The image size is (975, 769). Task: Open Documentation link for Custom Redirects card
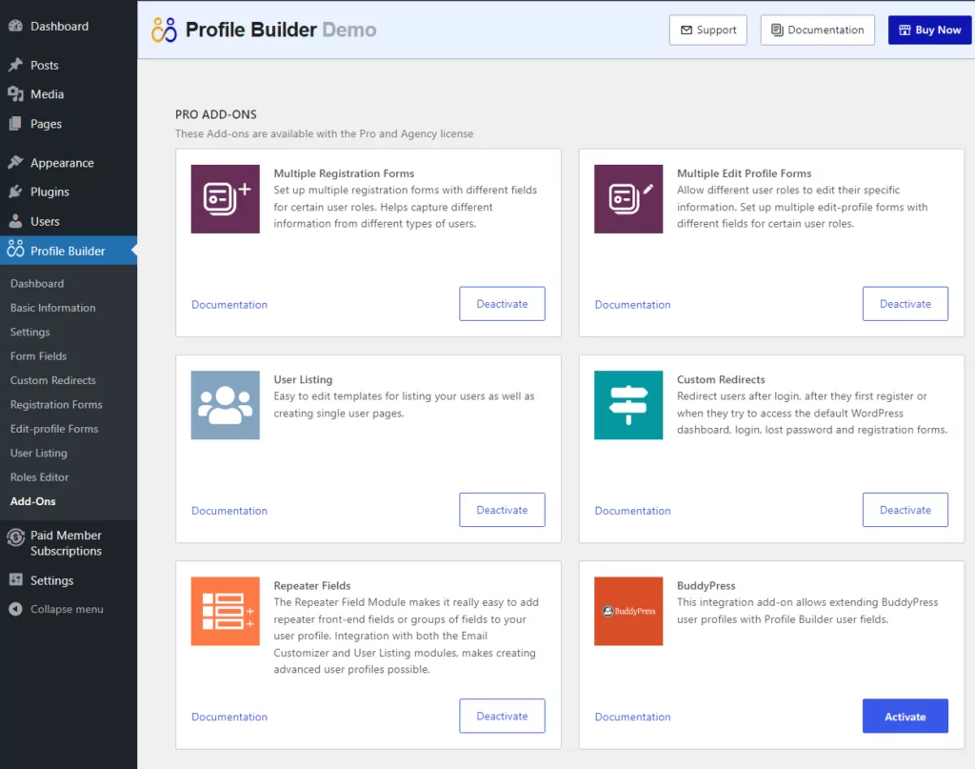tap(632, 510)
